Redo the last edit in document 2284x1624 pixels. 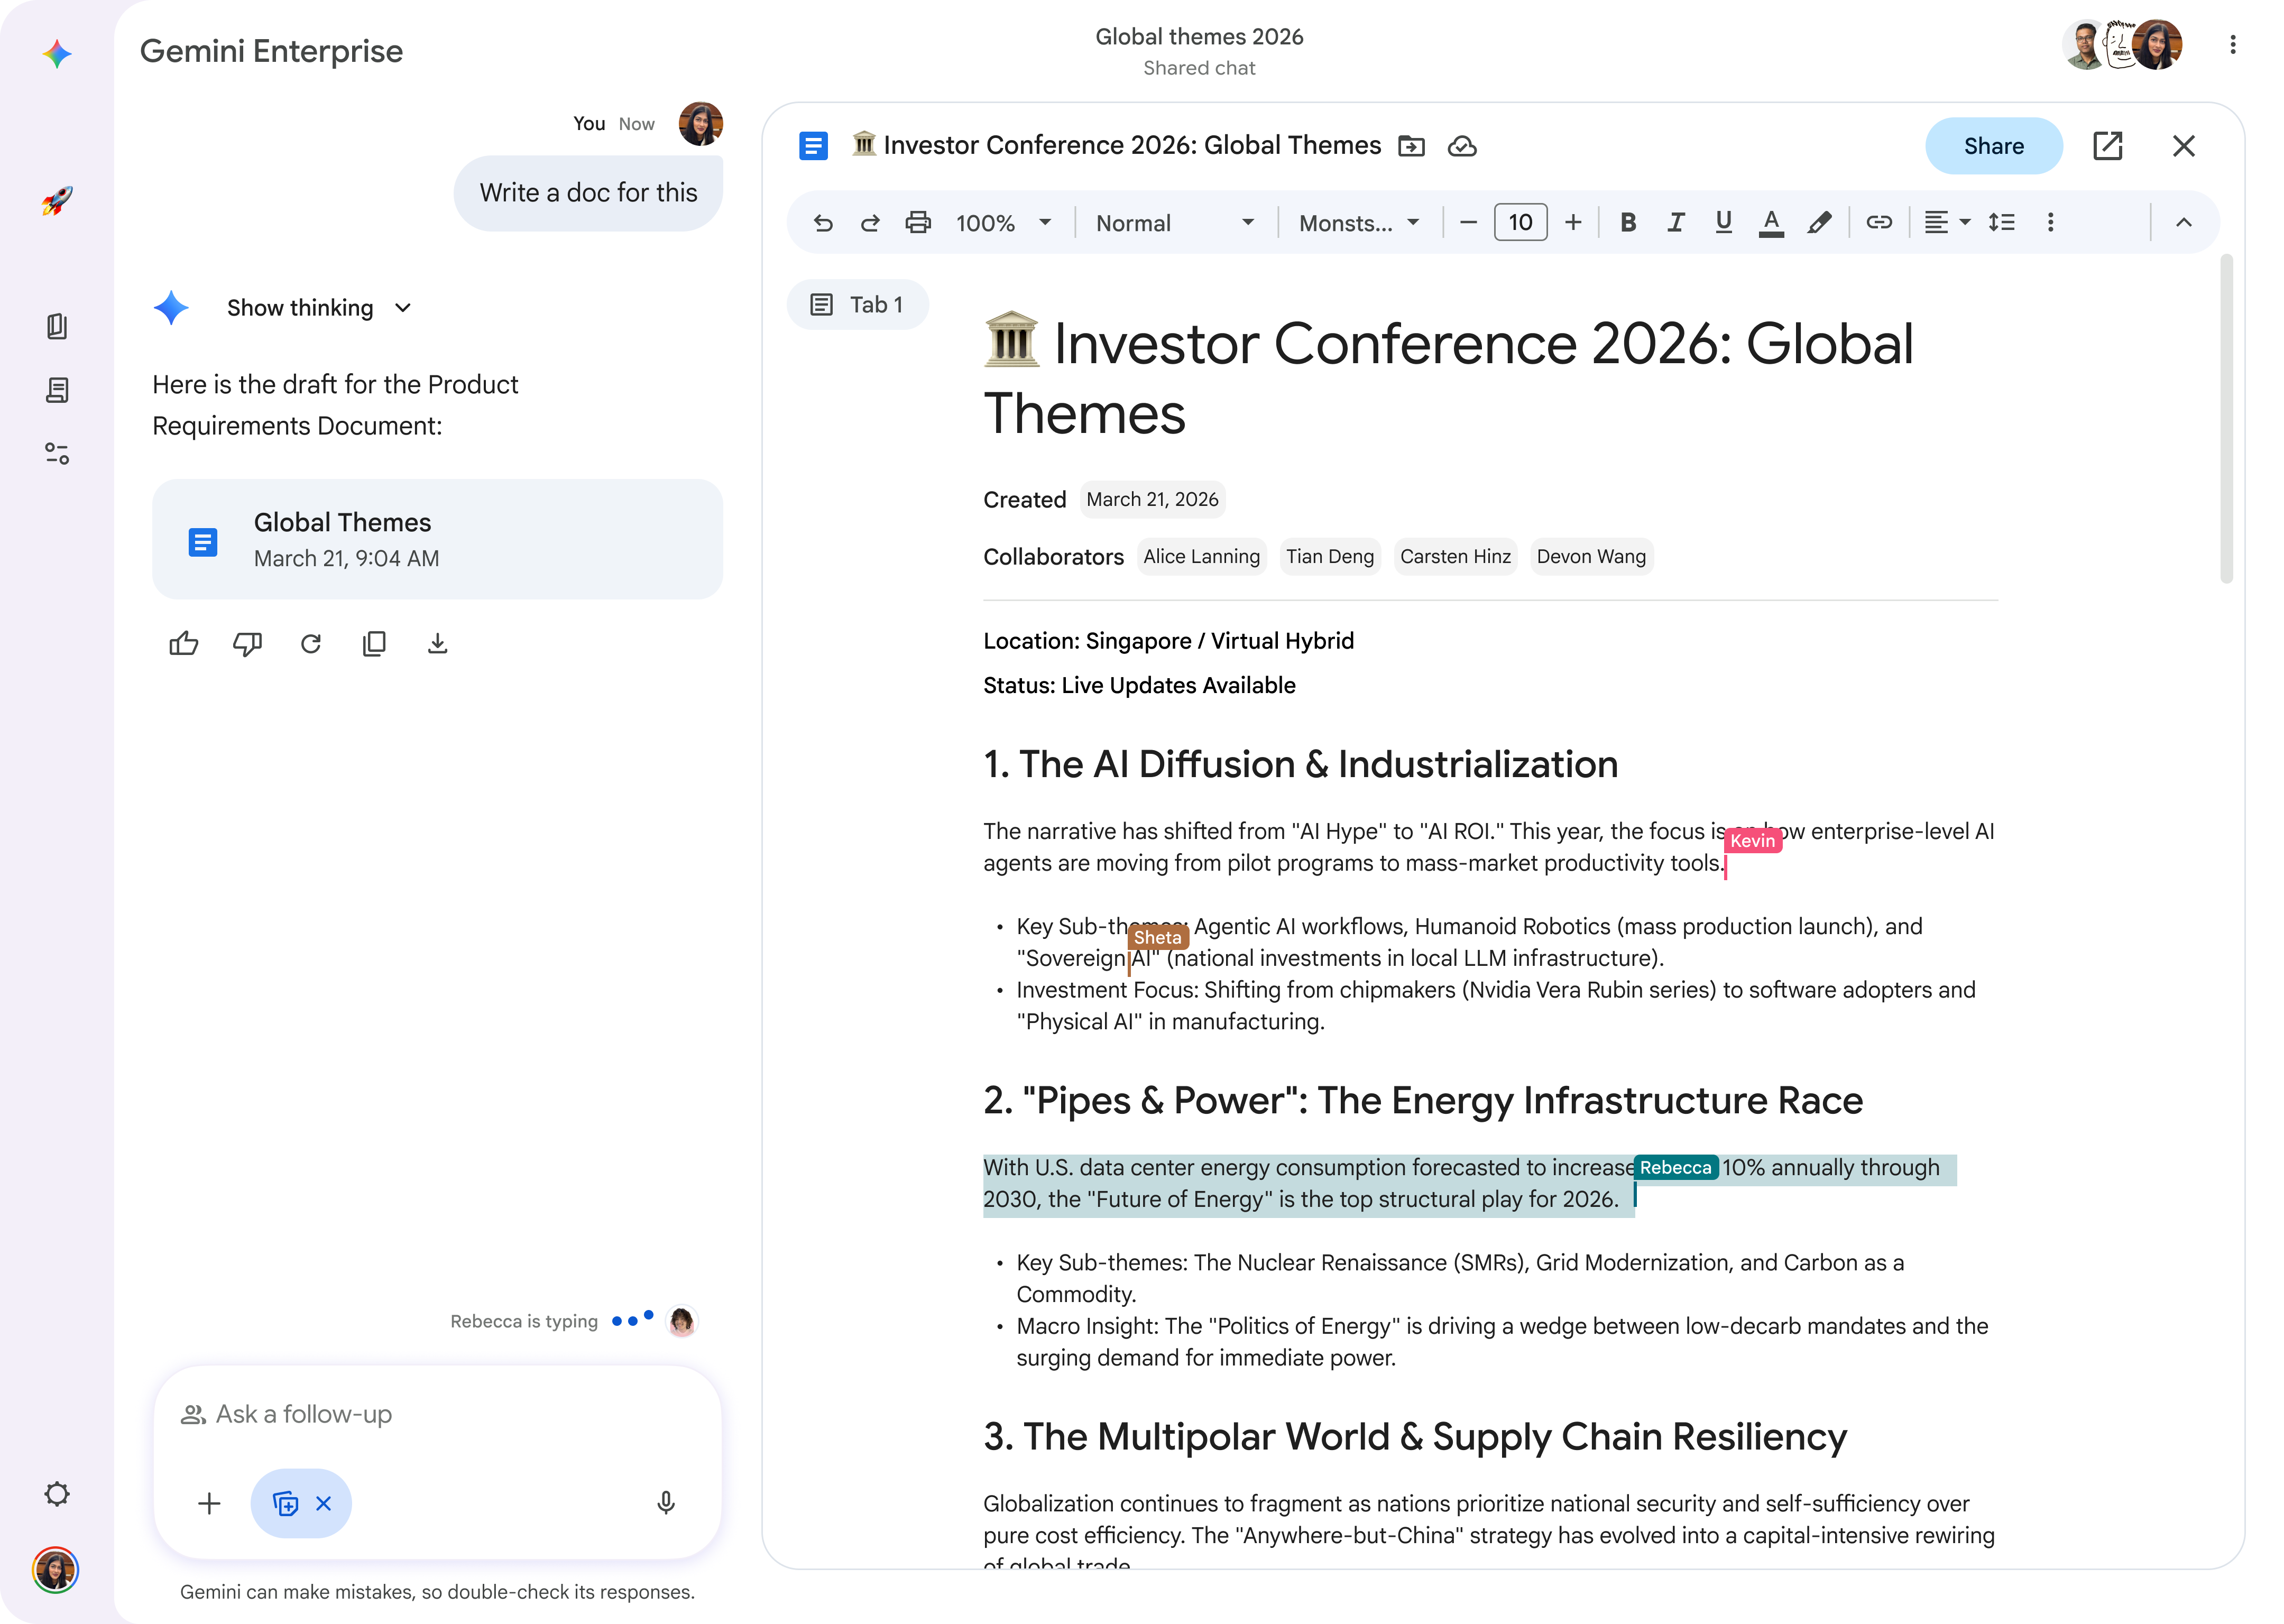tap(870, 223)
